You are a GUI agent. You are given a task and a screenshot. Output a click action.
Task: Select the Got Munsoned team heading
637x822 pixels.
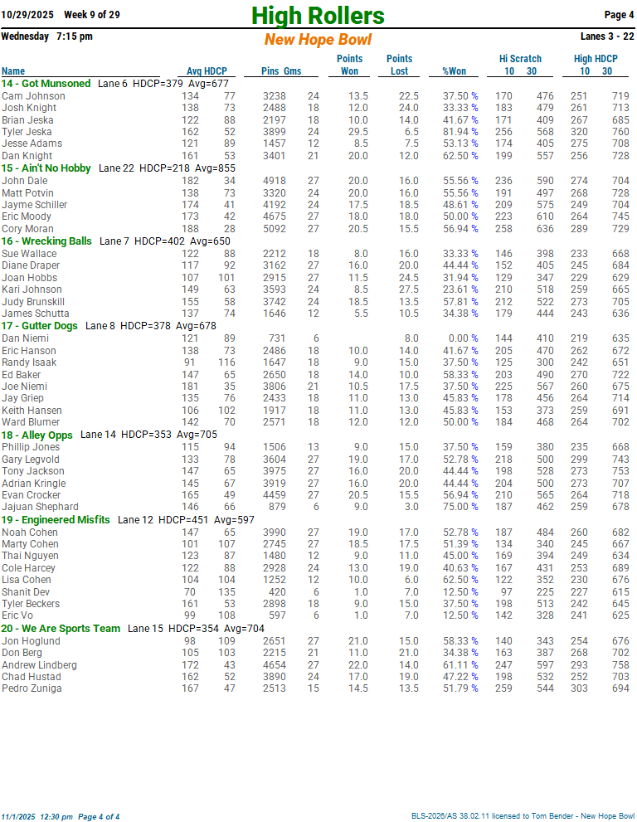tap(46, 84)
